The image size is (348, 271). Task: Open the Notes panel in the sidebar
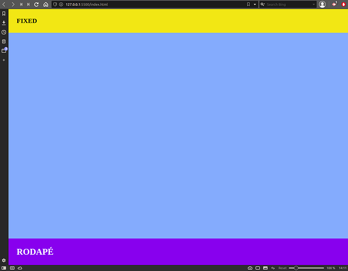pyautogui.click(x=4, y=42)
